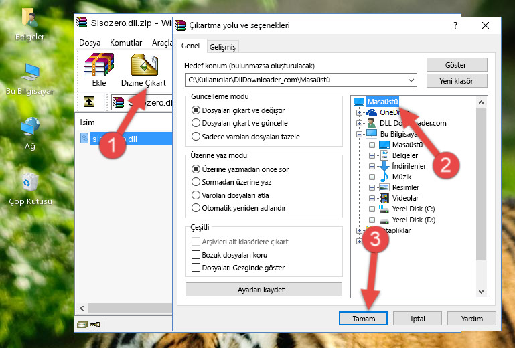Click the Göster button
The width and height of the screenshot is (515, 348).
(457, 65)
